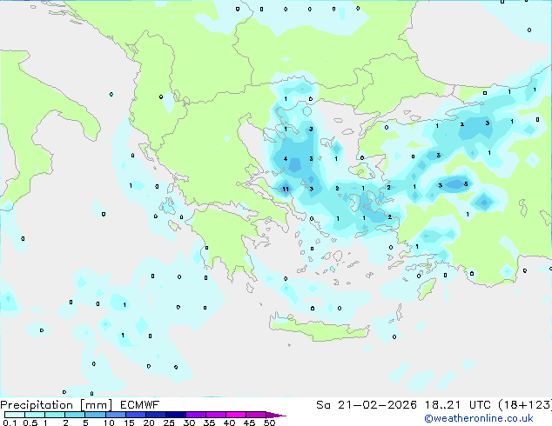Image resolution: width=552 pixels, height=426 pixels.
Task: Click the above-50 arrow tip of legend
Action: (276, 415)
